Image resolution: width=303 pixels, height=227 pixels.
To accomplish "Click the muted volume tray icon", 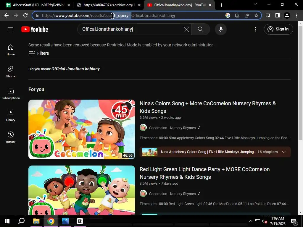I will coord(265,221).
